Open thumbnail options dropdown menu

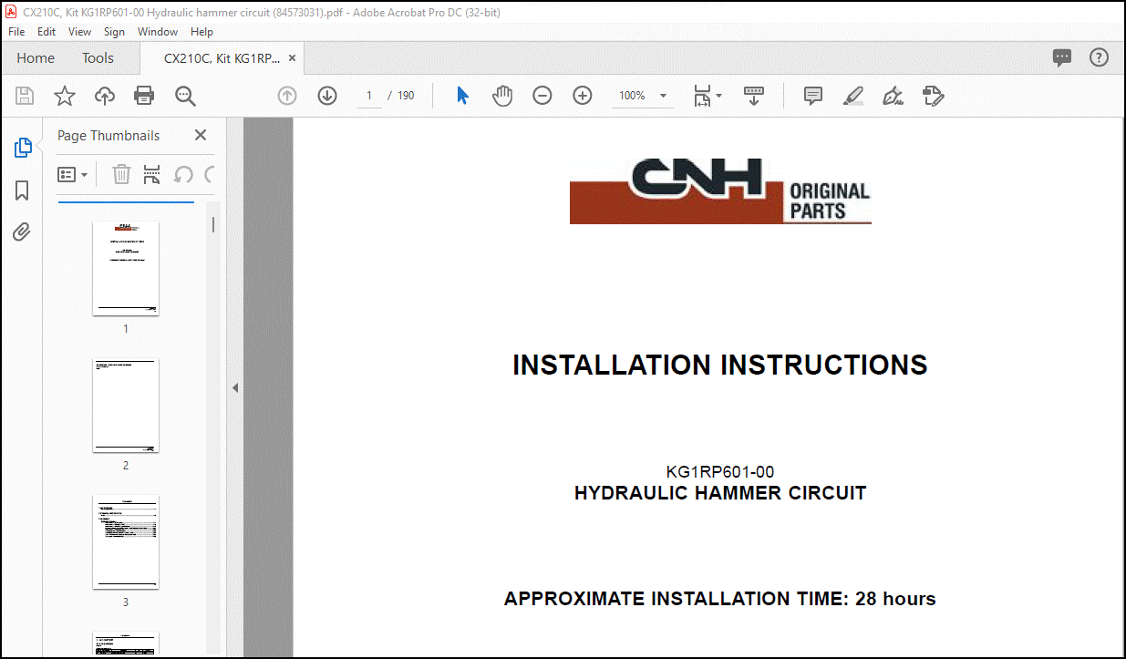point(73,174)
